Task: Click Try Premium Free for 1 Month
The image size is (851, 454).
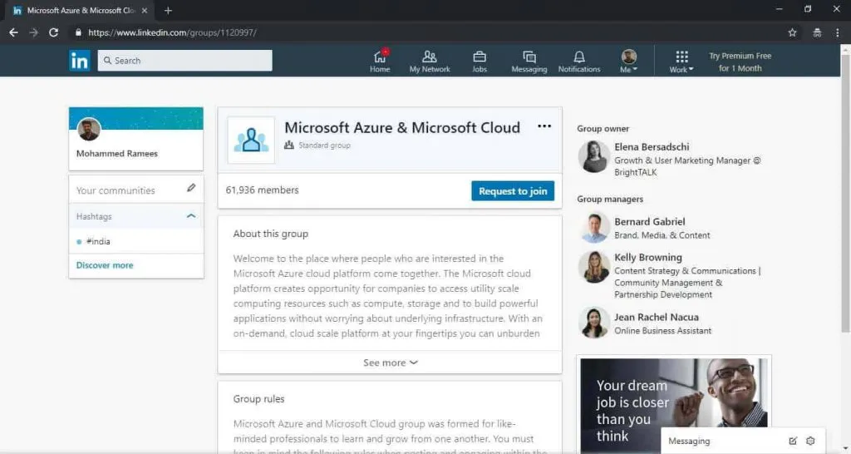Action: point(740,62)
